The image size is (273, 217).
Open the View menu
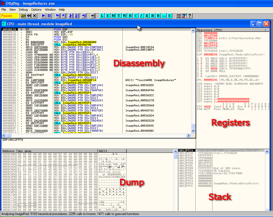pyautogui.click(x=12, y=10)
